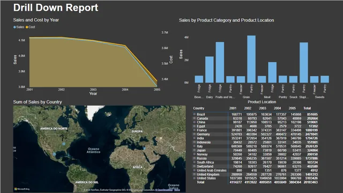The height and width of the screenshot is (193, 343).
Task: Sort matrix by 2002 column header
Action: [x=248, y=108]
